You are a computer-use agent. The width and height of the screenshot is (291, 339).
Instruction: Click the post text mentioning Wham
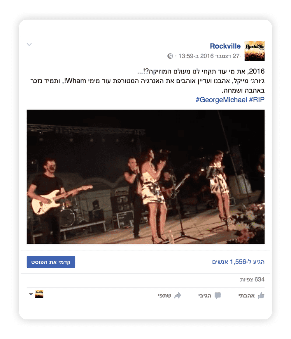pos(147,81)
